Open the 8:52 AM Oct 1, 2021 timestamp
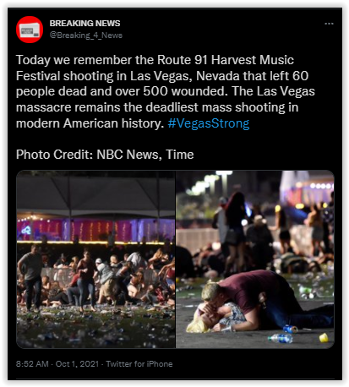Screen dimensions: 349x387 57,363
